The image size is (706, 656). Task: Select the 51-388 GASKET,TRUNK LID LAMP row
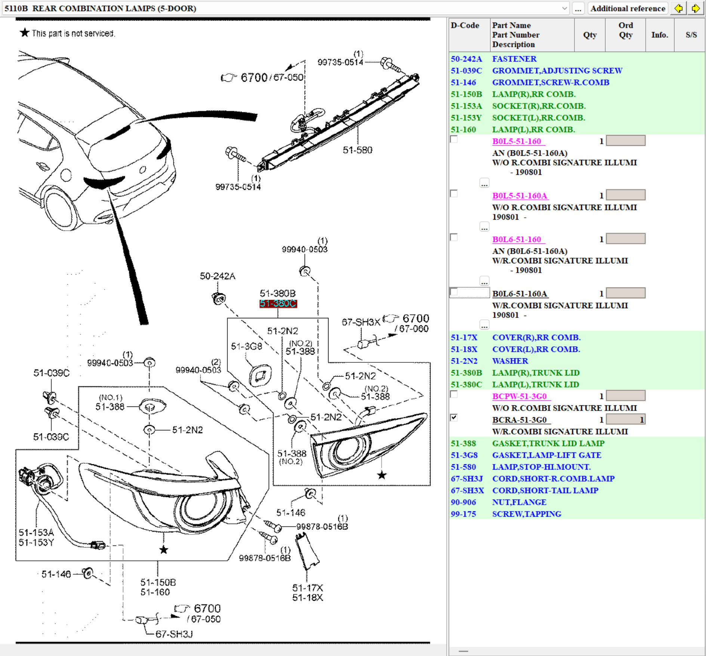(548, 443)
